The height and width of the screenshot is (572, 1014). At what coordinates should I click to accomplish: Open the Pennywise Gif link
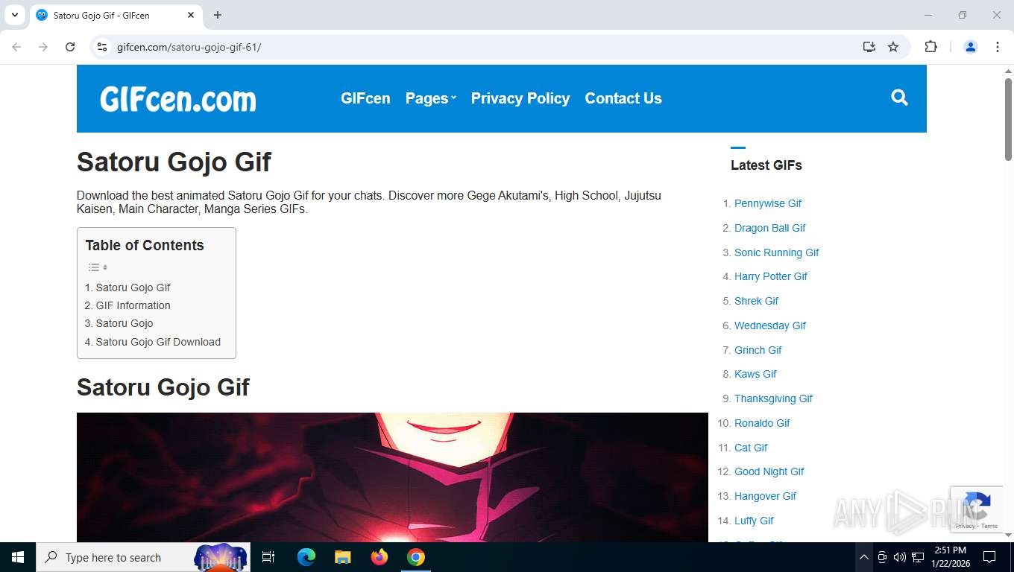768,203
